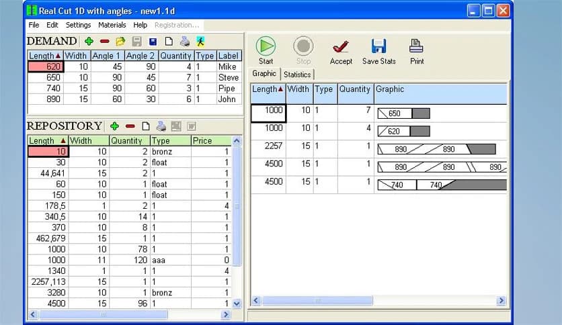The width and height of the screenshot is (562, 325).
Task: Remove selected DEMAND row with red minus
Action: [105, 42]
